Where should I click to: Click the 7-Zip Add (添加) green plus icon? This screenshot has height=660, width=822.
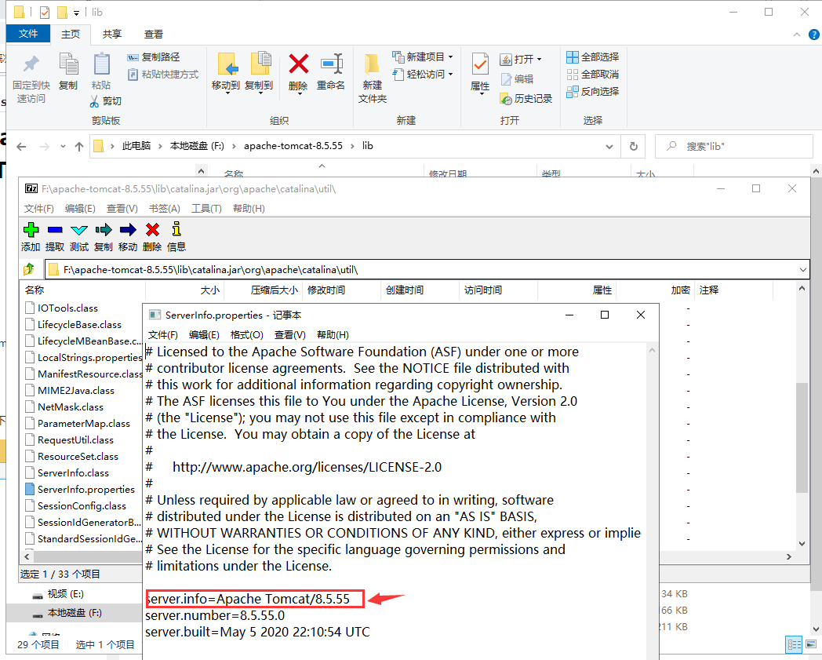[31, 230]
